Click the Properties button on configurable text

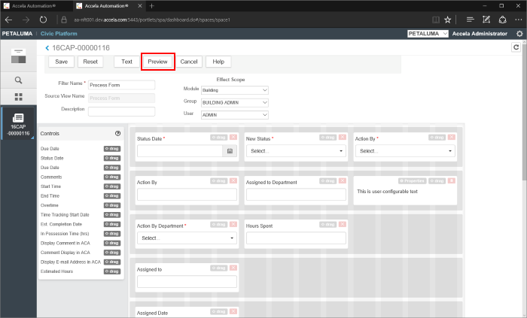tap(407, 181)
